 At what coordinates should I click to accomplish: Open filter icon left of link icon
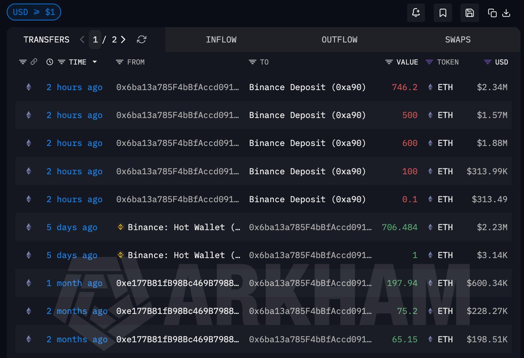23,62
